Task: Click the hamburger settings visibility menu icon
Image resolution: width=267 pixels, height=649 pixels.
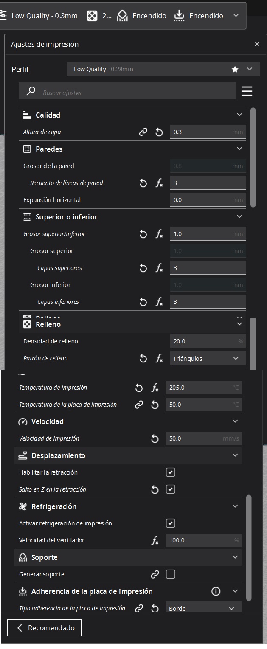Action: click(x=247, y=91)
